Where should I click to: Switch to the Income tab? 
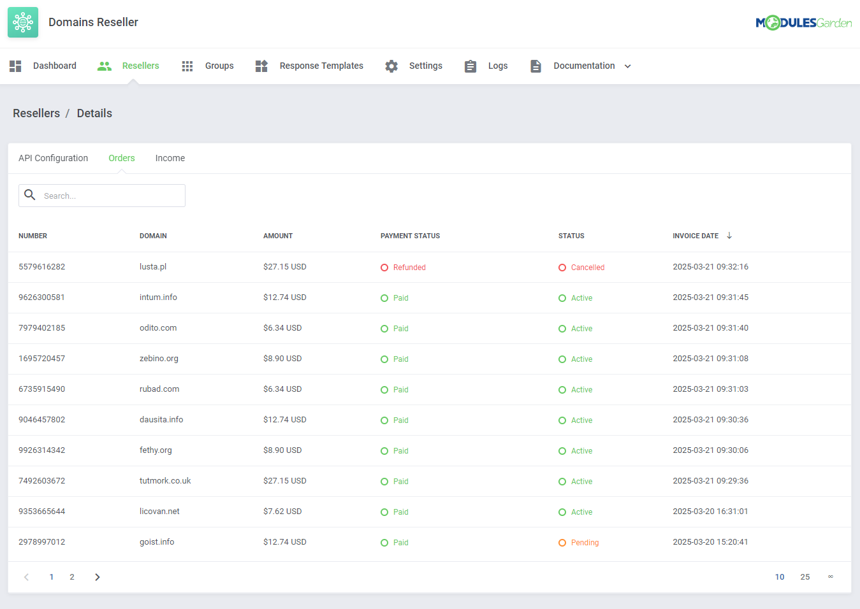170,157
